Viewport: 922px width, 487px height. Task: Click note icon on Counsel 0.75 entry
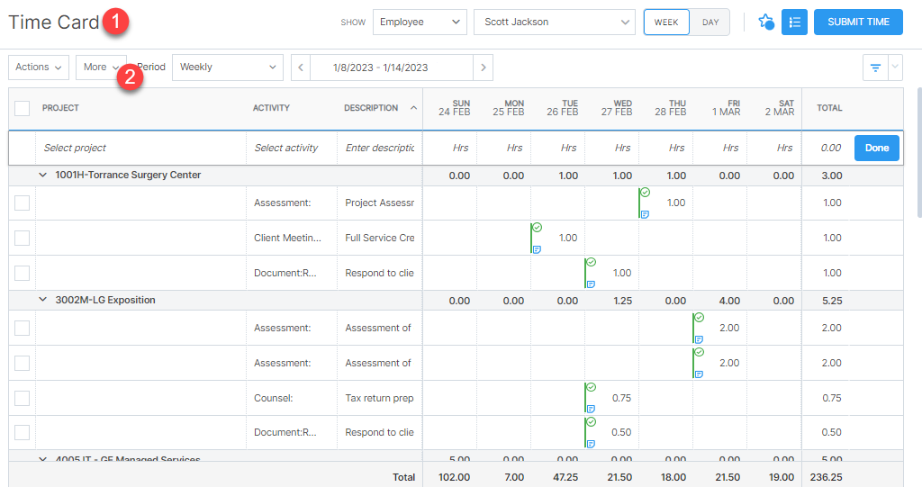tap(591, 409)
